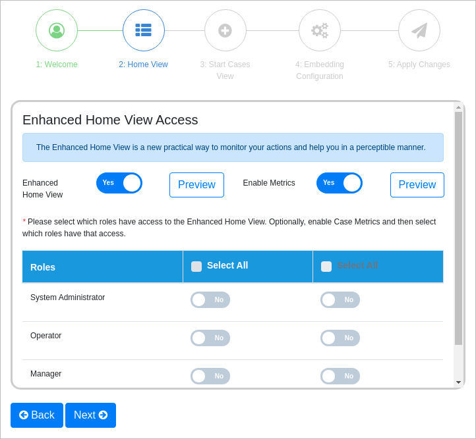The width and height of the screenshot is (476, 439).
Task: Check the first Select All checkbox
Action: click(x=196, y=267)
